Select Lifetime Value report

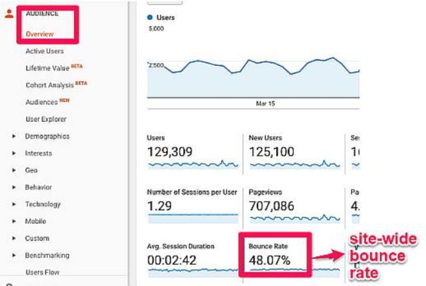click(49, 68)
